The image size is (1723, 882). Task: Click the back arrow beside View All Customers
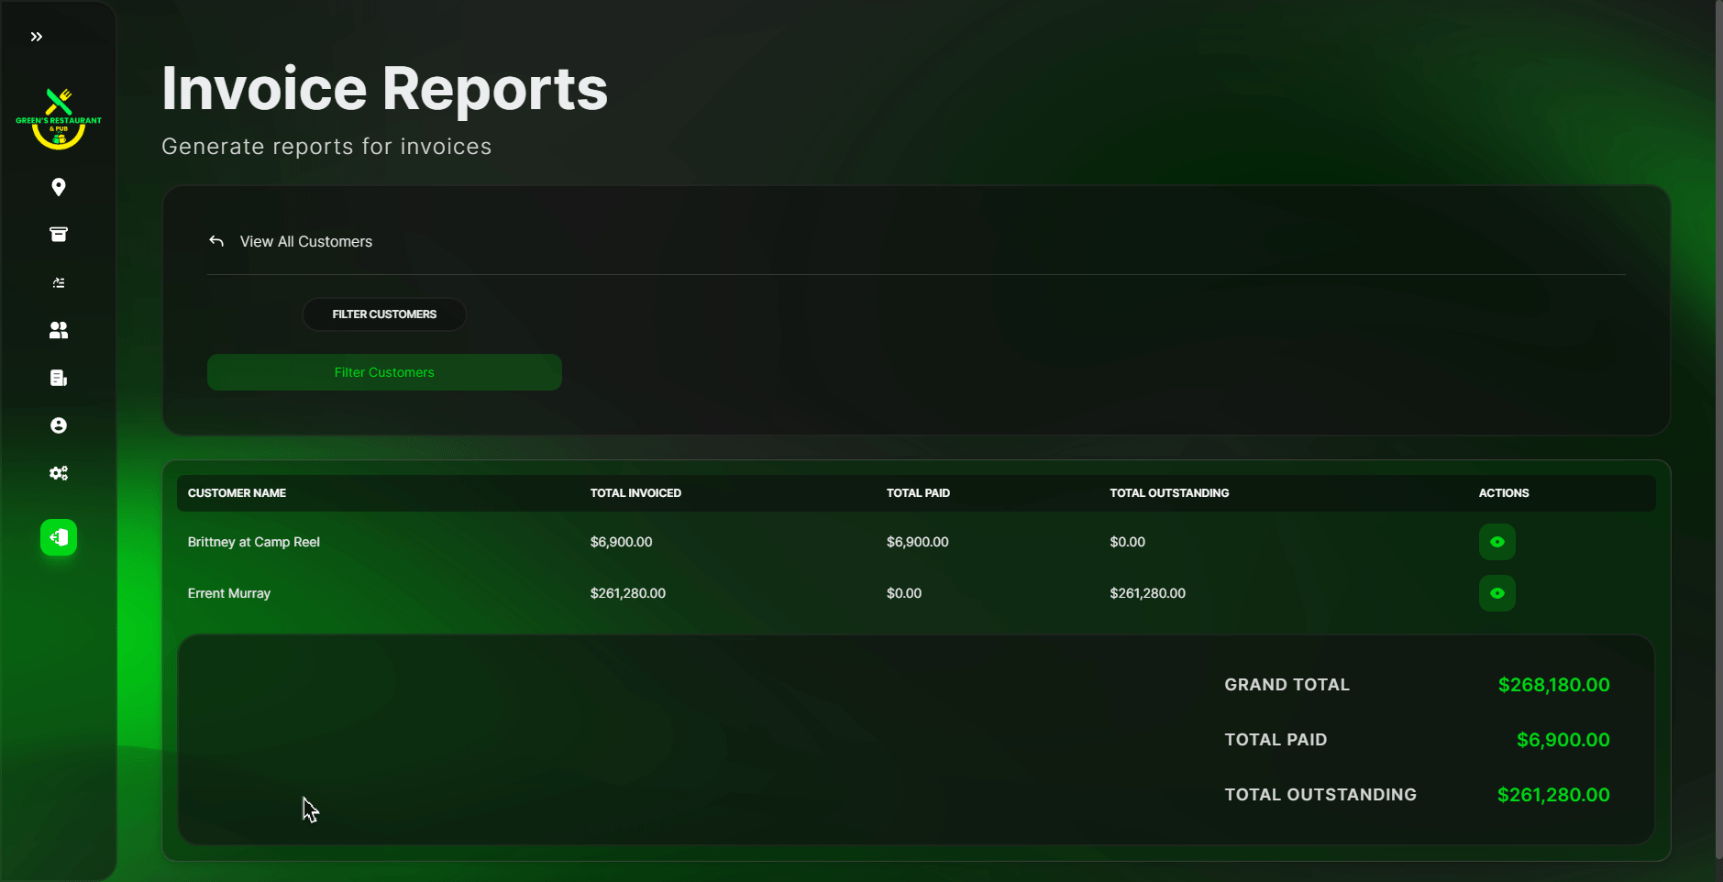(216, 241)
